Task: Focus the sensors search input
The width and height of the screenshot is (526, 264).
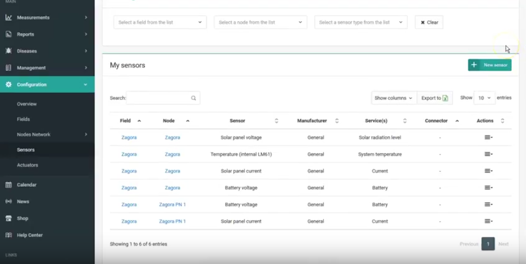Action: [x=158, y=98]
